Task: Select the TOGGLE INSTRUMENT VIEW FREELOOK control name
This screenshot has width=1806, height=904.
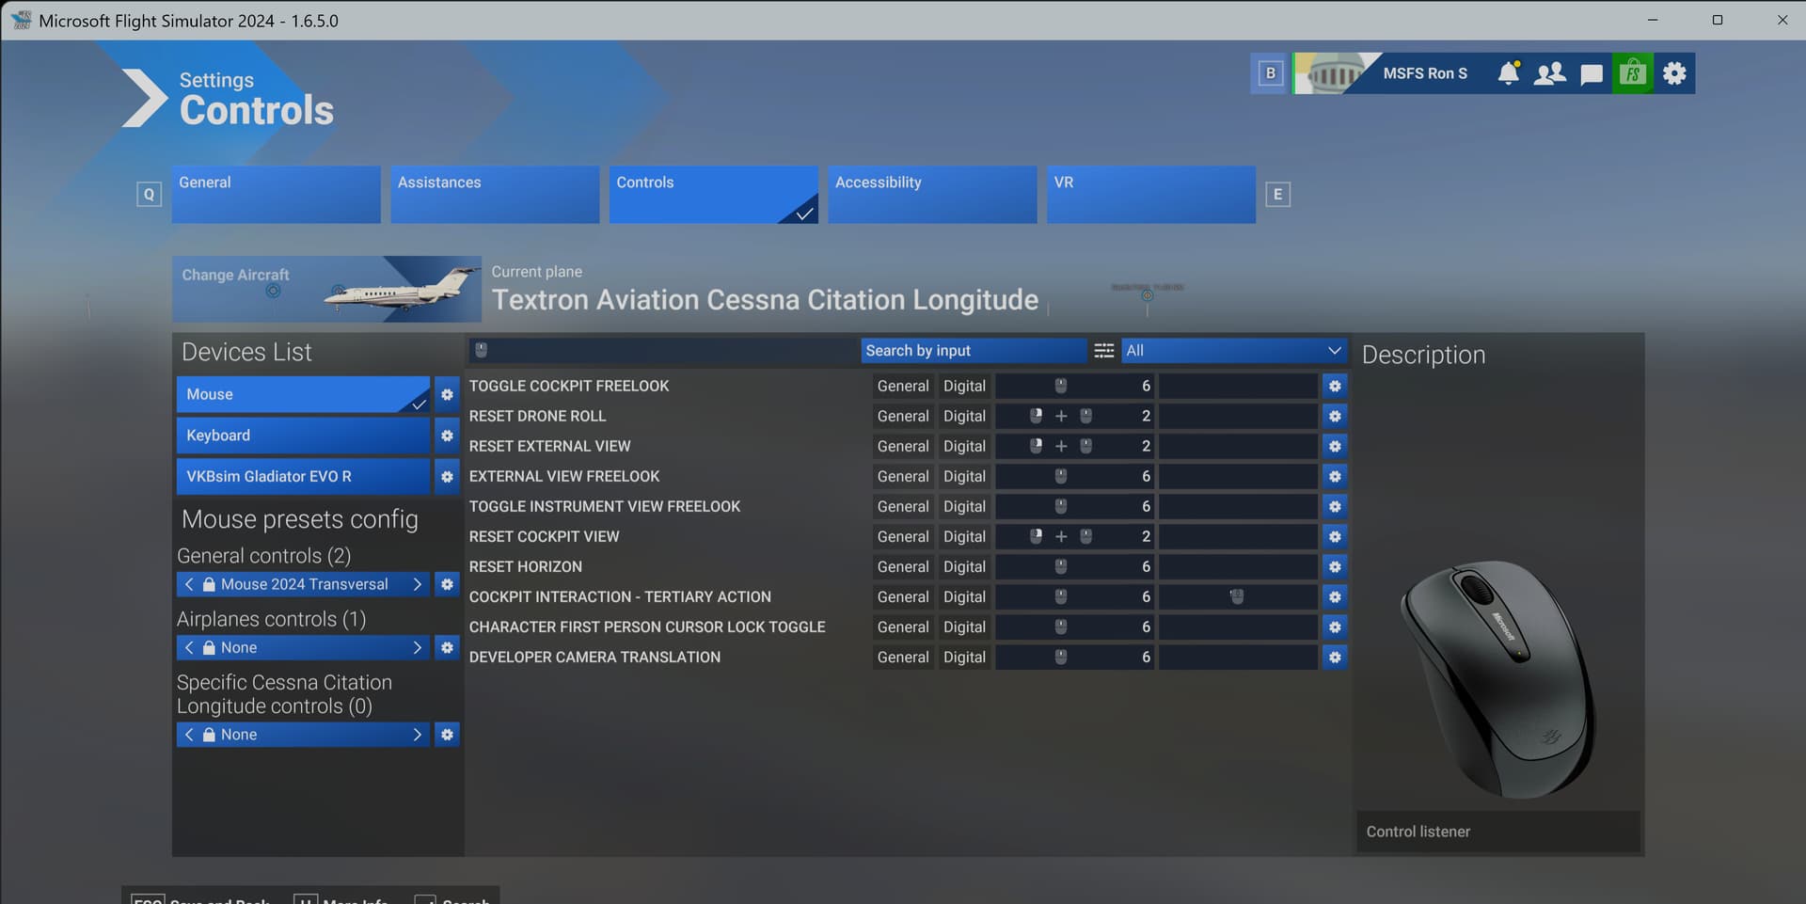Action: 605,506
